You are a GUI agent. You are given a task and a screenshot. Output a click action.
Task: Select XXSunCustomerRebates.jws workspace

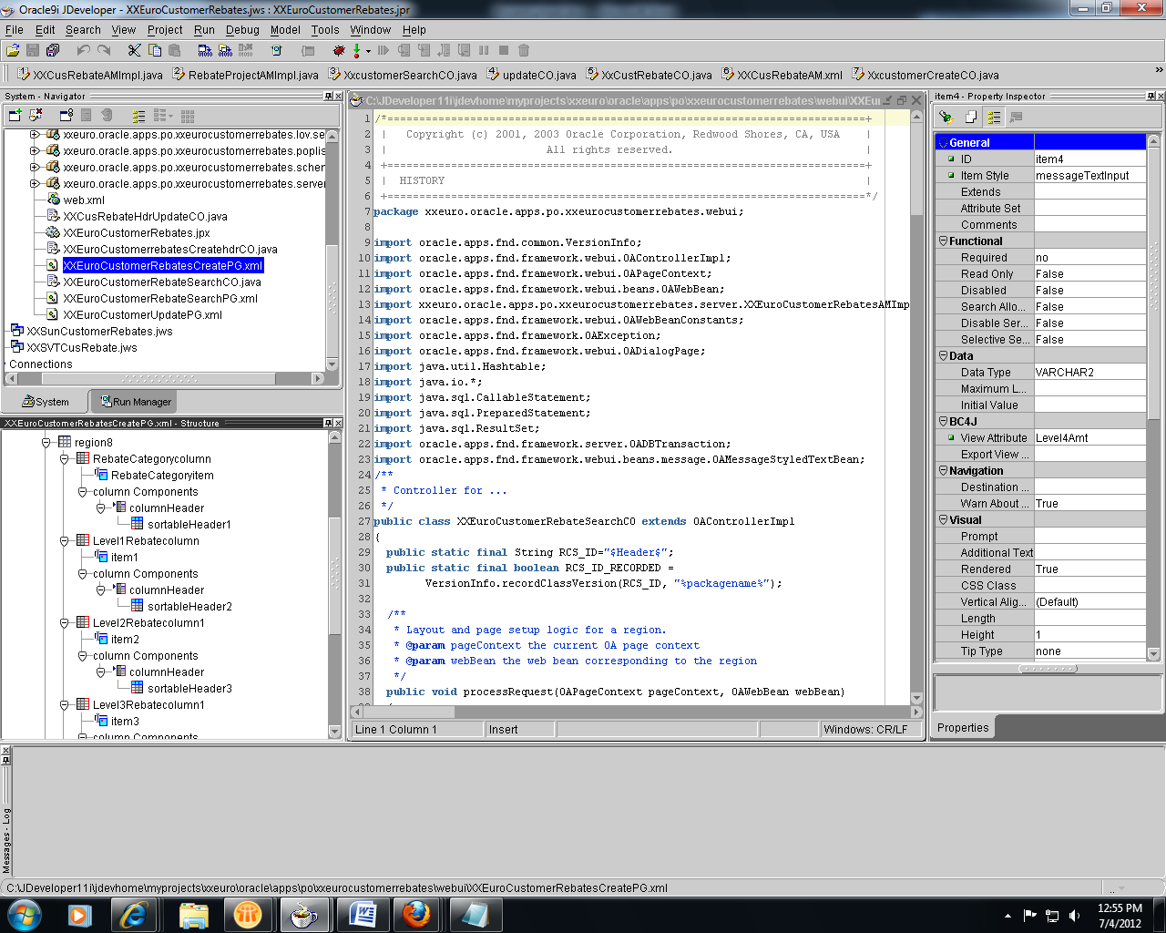(x=99, y=331)
